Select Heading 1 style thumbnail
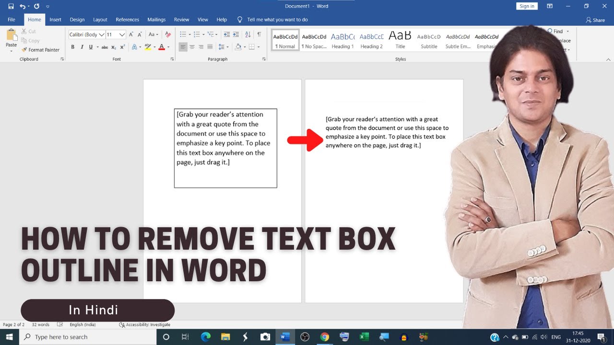The height and width of the screenshot is (345, 614). point(342,40)
